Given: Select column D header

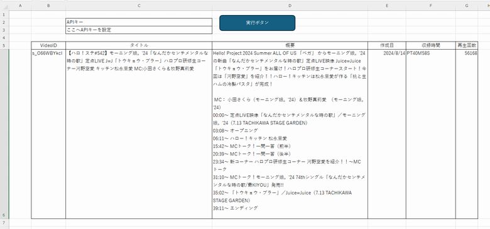Looking at the screenshot, I should point(290,6).
